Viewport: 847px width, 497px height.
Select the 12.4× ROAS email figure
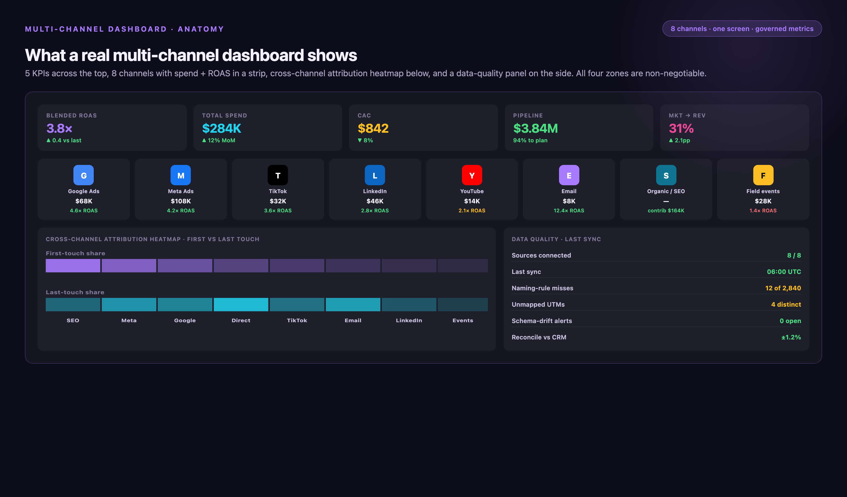[x=569, y=210]
